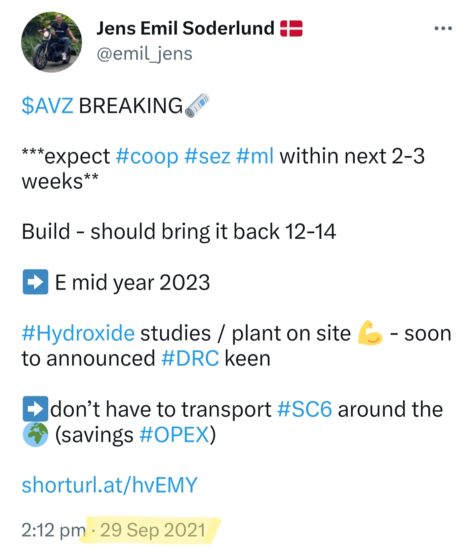Open the $AVZ cashtag
The width and height of the screenshot is (476, 556).
pos(48,106)
